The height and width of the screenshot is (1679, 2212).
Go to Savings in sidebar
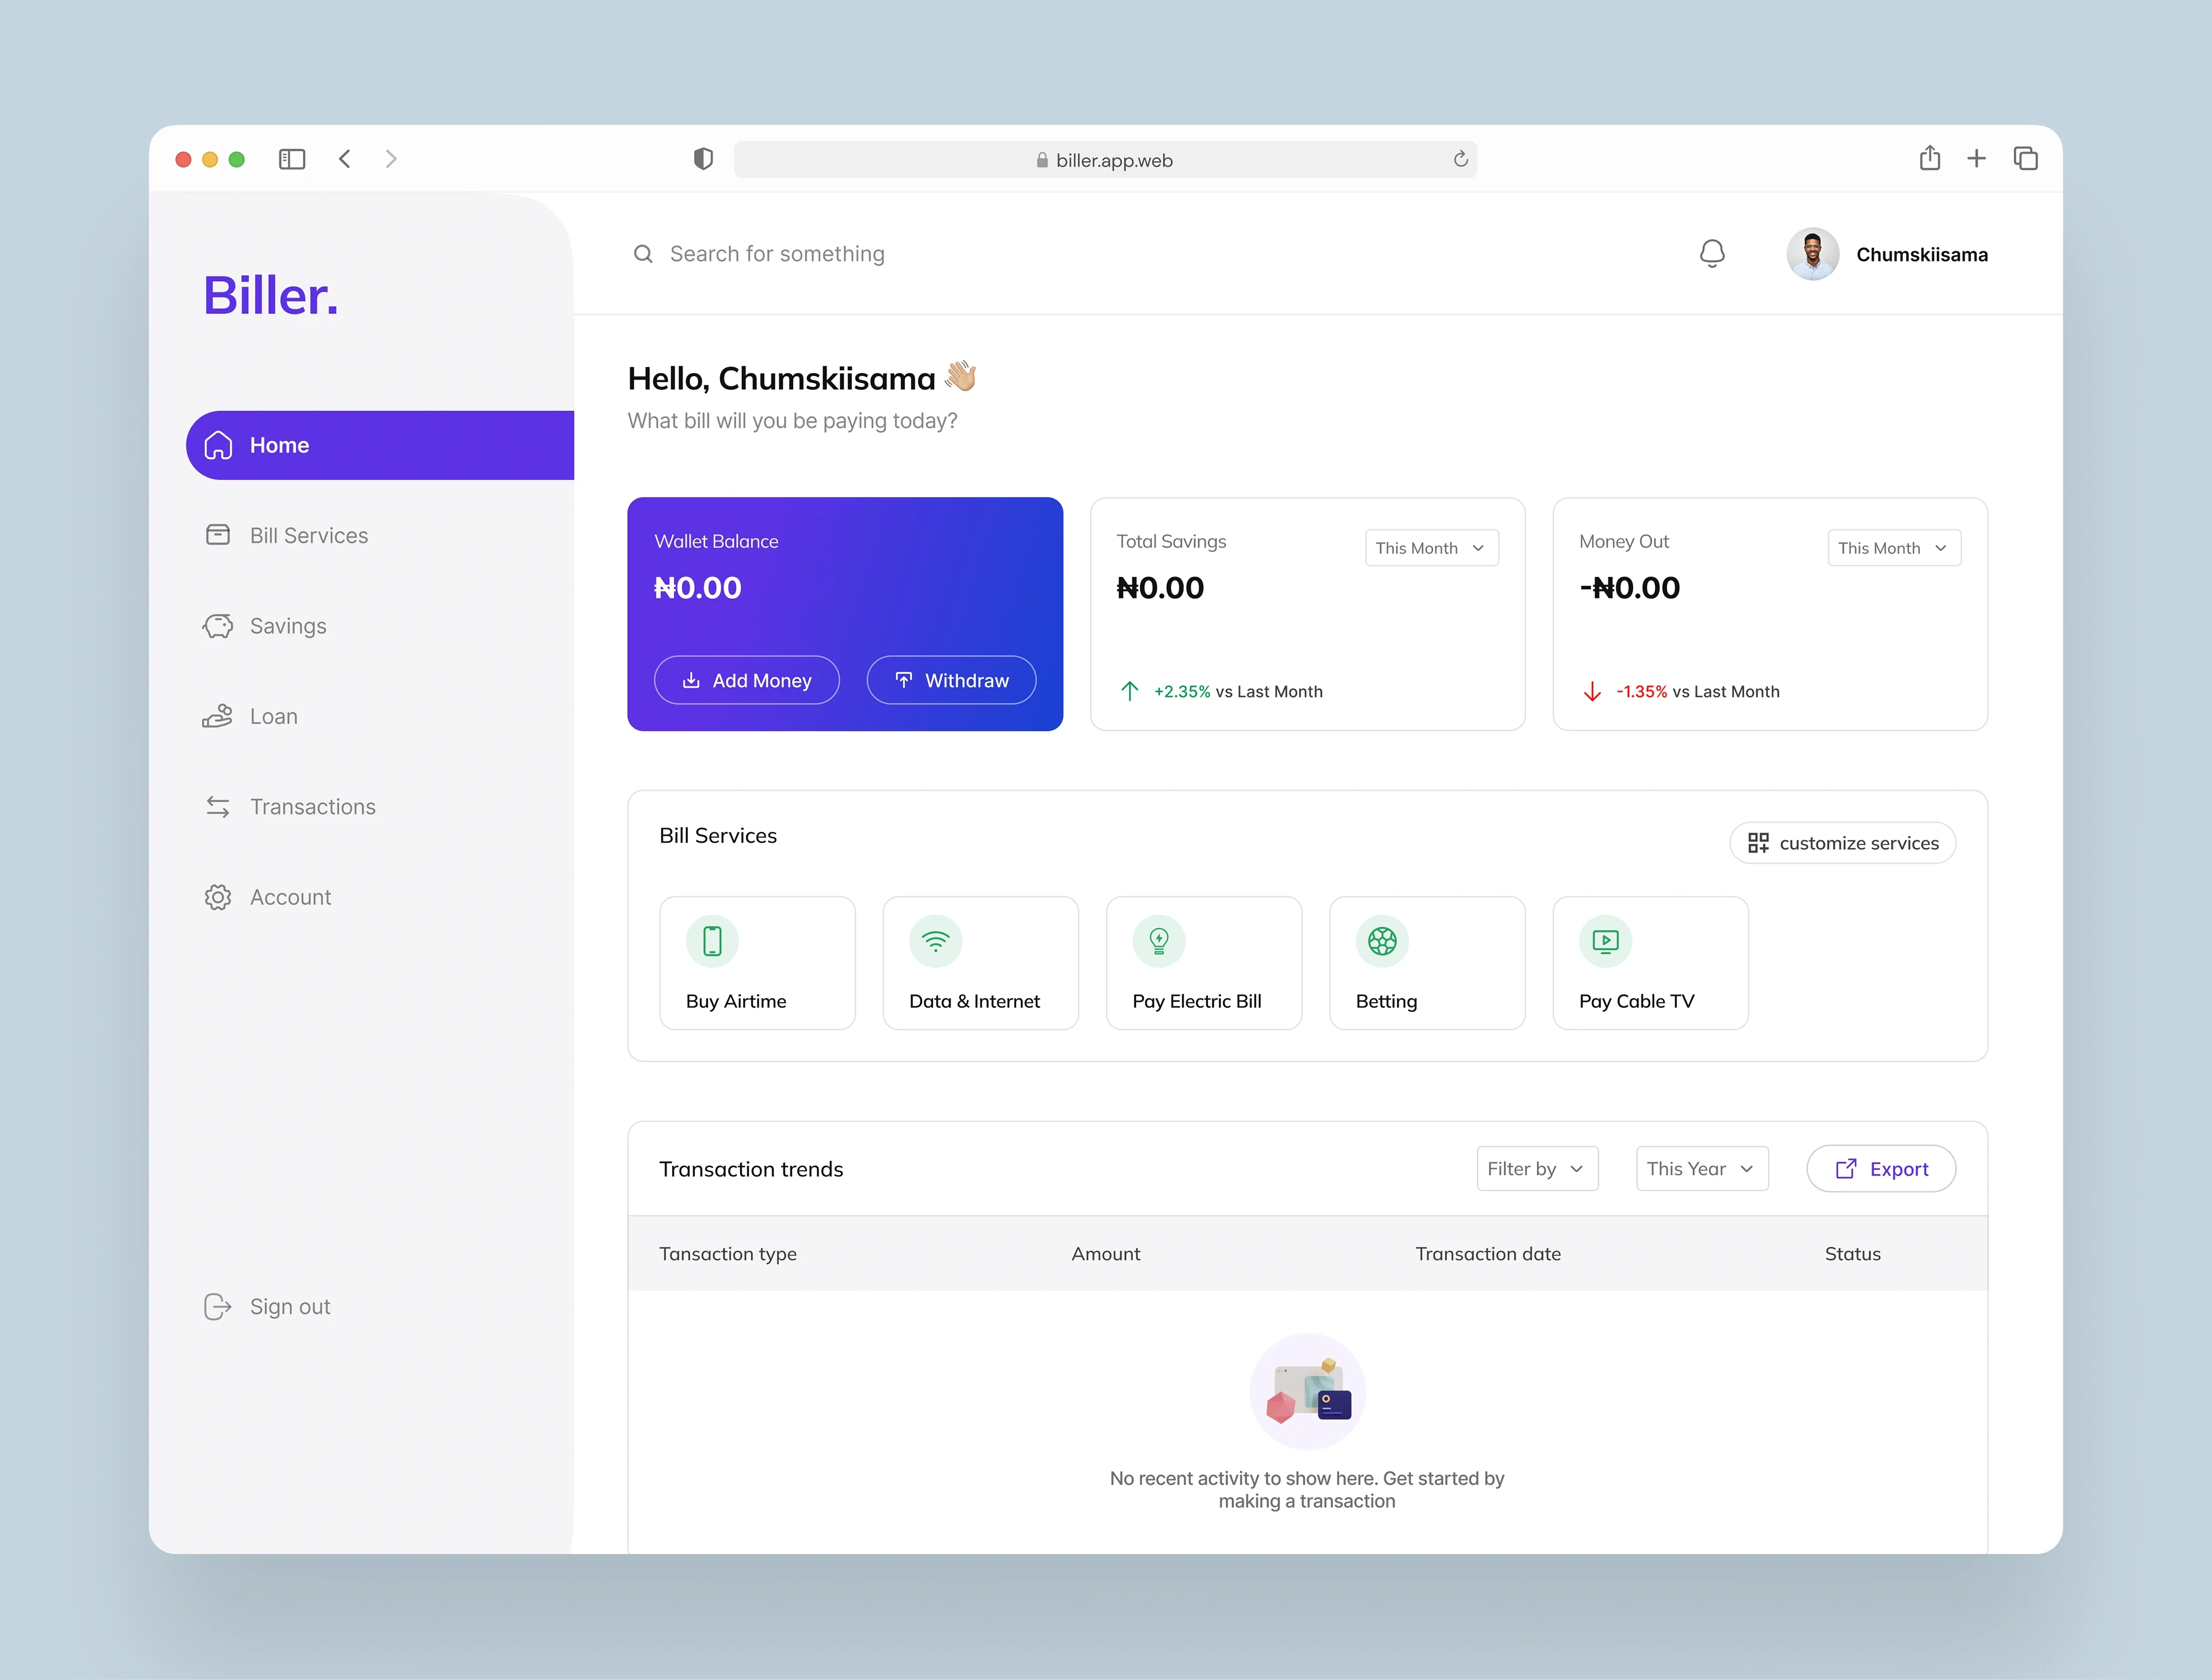[x=287, y=626]
